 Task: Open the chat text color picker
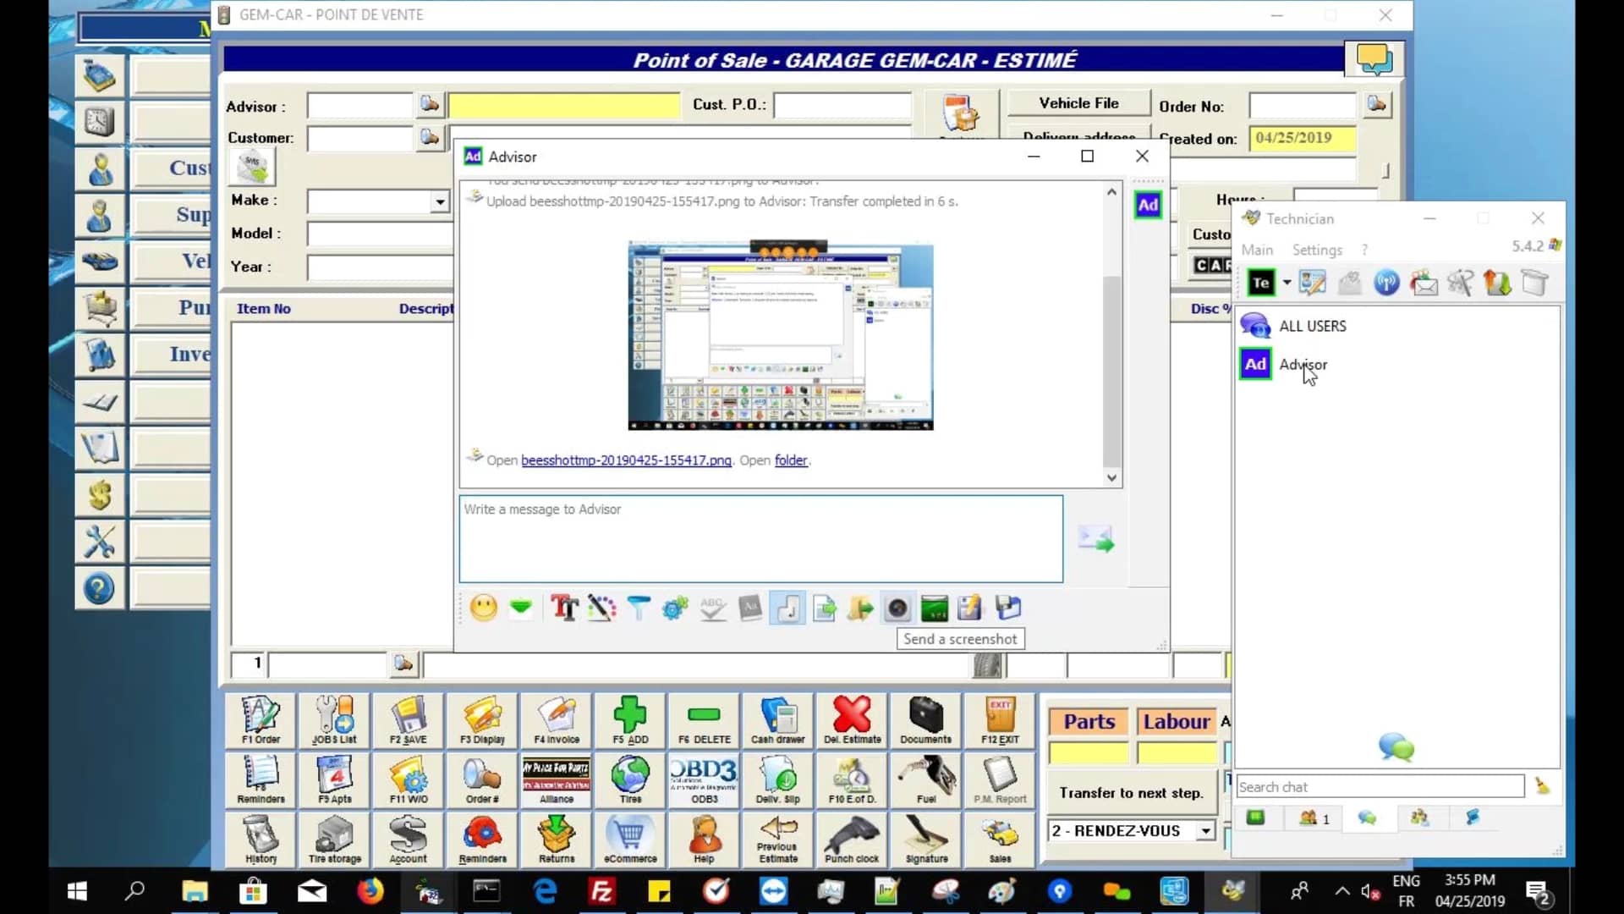click(601, 608)
